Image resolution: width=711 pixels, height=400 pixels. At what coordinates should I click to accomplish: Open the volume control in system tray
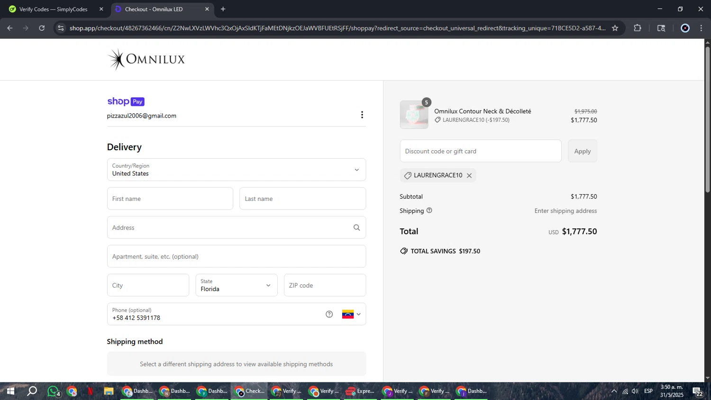click(x=635, y=391)
